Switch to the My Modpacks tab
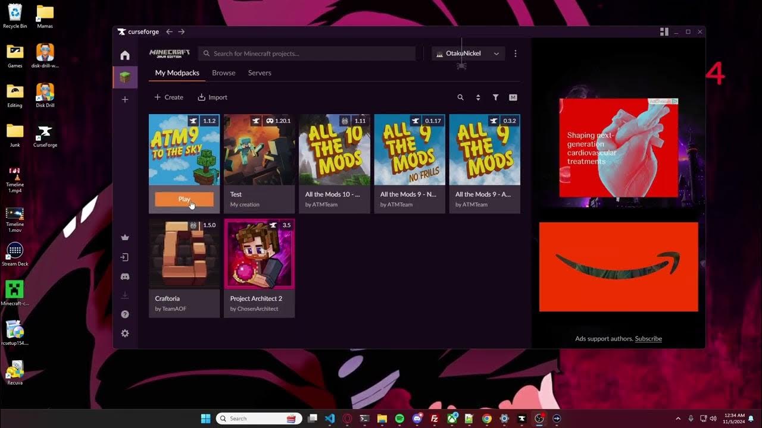 (x=177, y=73)
